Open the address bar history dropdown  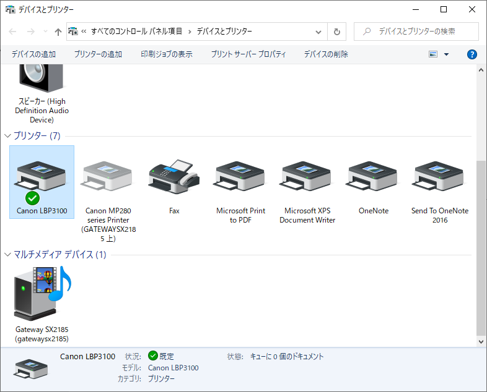(x=318, y=32)
